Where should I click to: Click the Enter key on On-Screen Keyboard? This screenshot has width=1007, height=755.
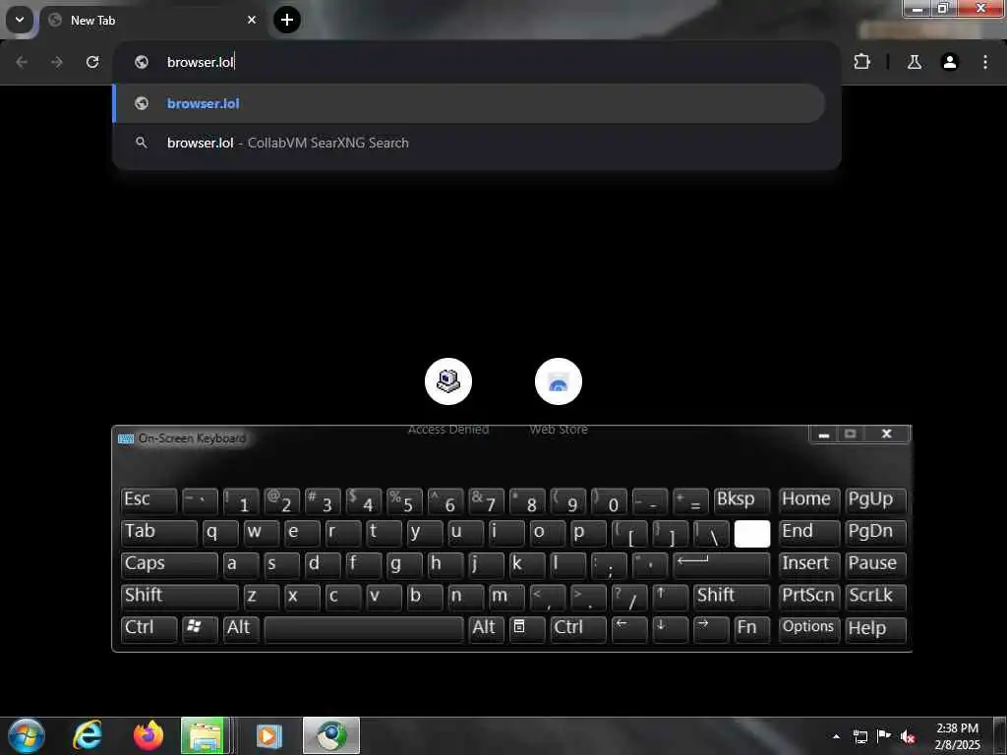(721, 564)
